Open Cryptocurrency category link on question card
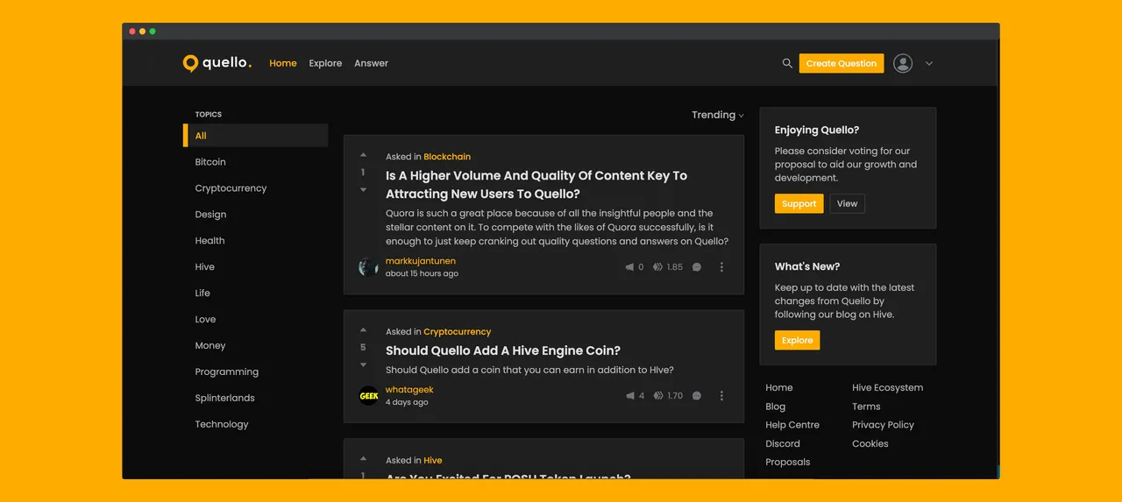This screenshot has height=502, width=1122. point(457,332)
